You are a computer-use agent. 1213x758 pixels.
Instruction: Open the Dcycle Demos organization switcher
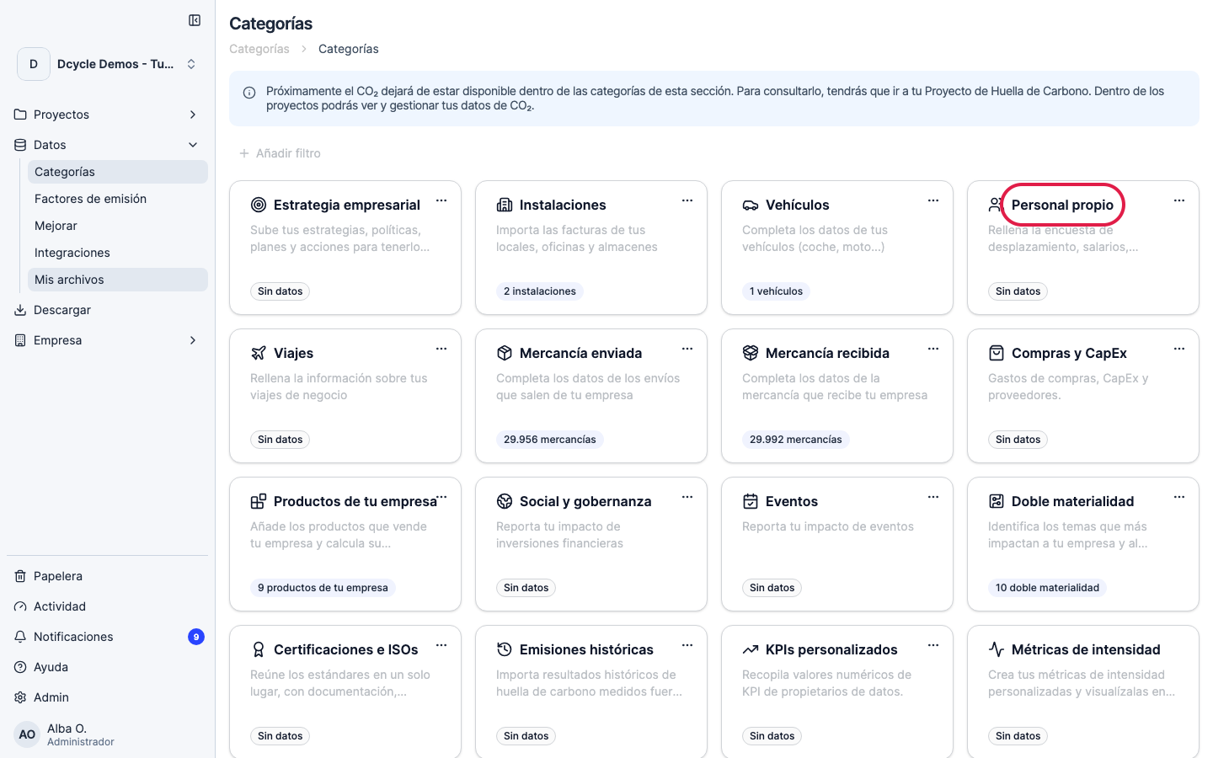(108, 64)
